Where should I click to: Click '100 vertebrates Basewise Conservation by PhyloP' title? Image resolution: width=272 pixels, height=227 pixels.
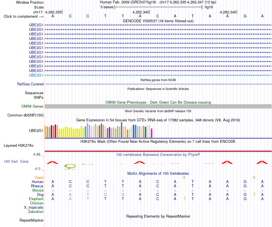tap(158, 155)
